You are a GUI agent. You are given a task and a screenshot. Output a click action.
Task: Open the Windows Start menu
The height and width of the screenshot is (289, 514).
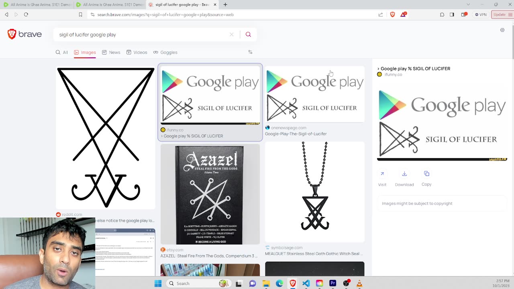[158, 283]
